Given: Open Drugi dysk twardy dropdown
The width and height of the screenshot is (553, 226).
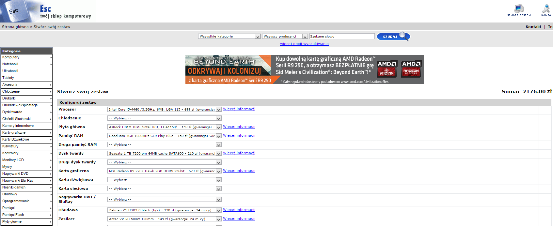Looking at the screenshot, I should pyautogui.click(x=165, y=162).
